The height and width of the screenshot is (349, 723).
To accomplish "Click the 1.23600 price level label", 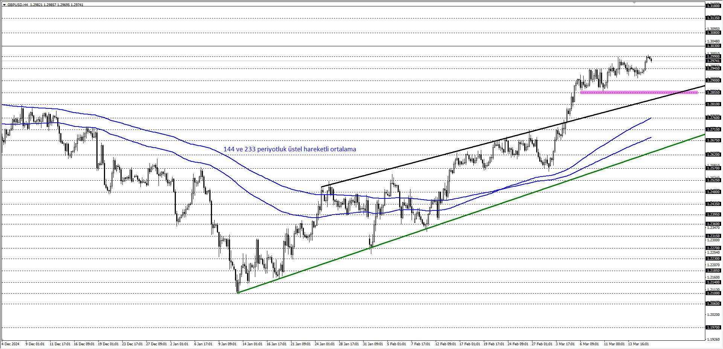I will tap(713, 224).
